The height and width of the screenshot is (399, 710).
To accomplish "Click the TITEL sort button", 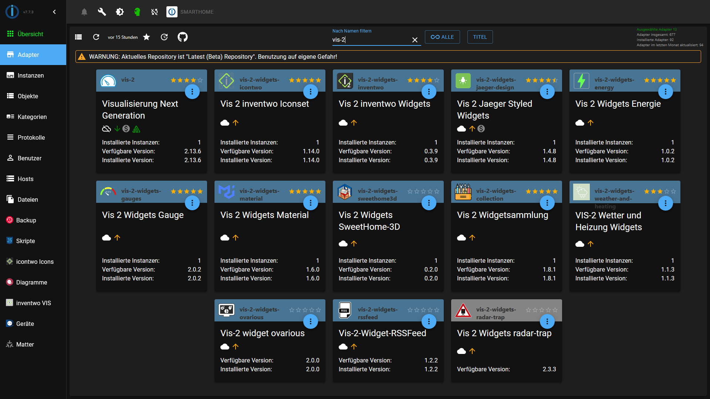I will 480,37.
